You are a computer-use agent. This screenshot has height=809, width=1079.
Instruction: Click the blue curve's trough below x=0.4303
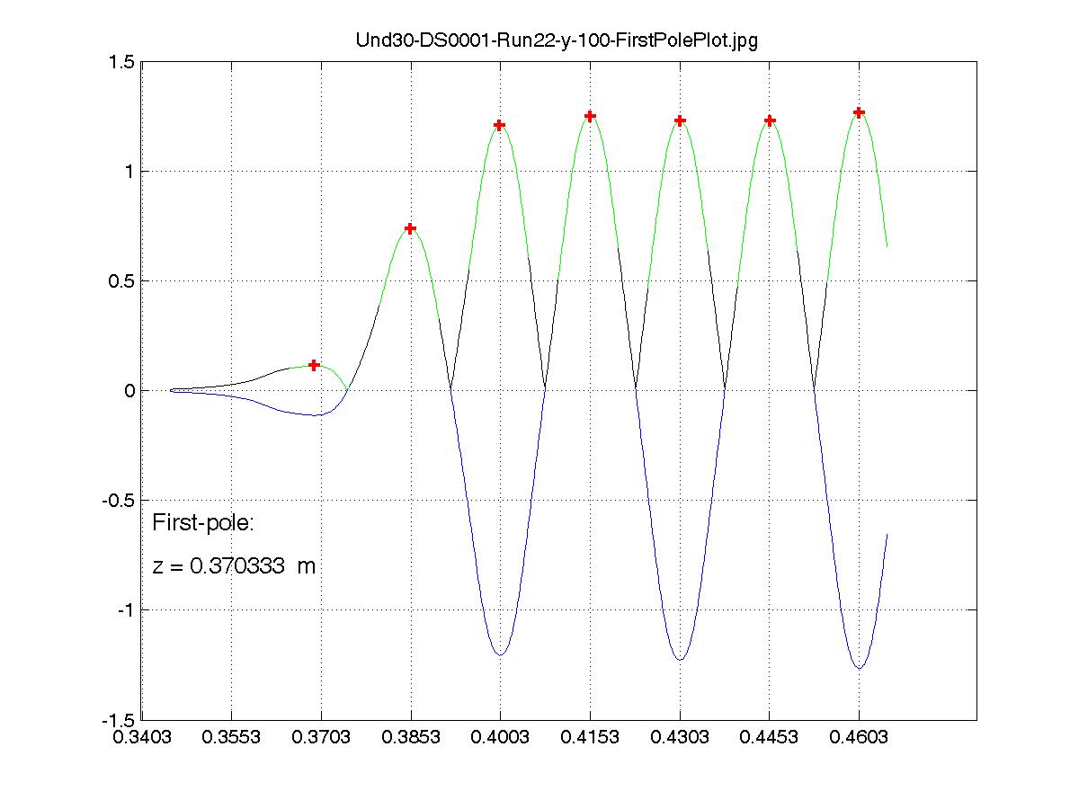pos(680,660)
